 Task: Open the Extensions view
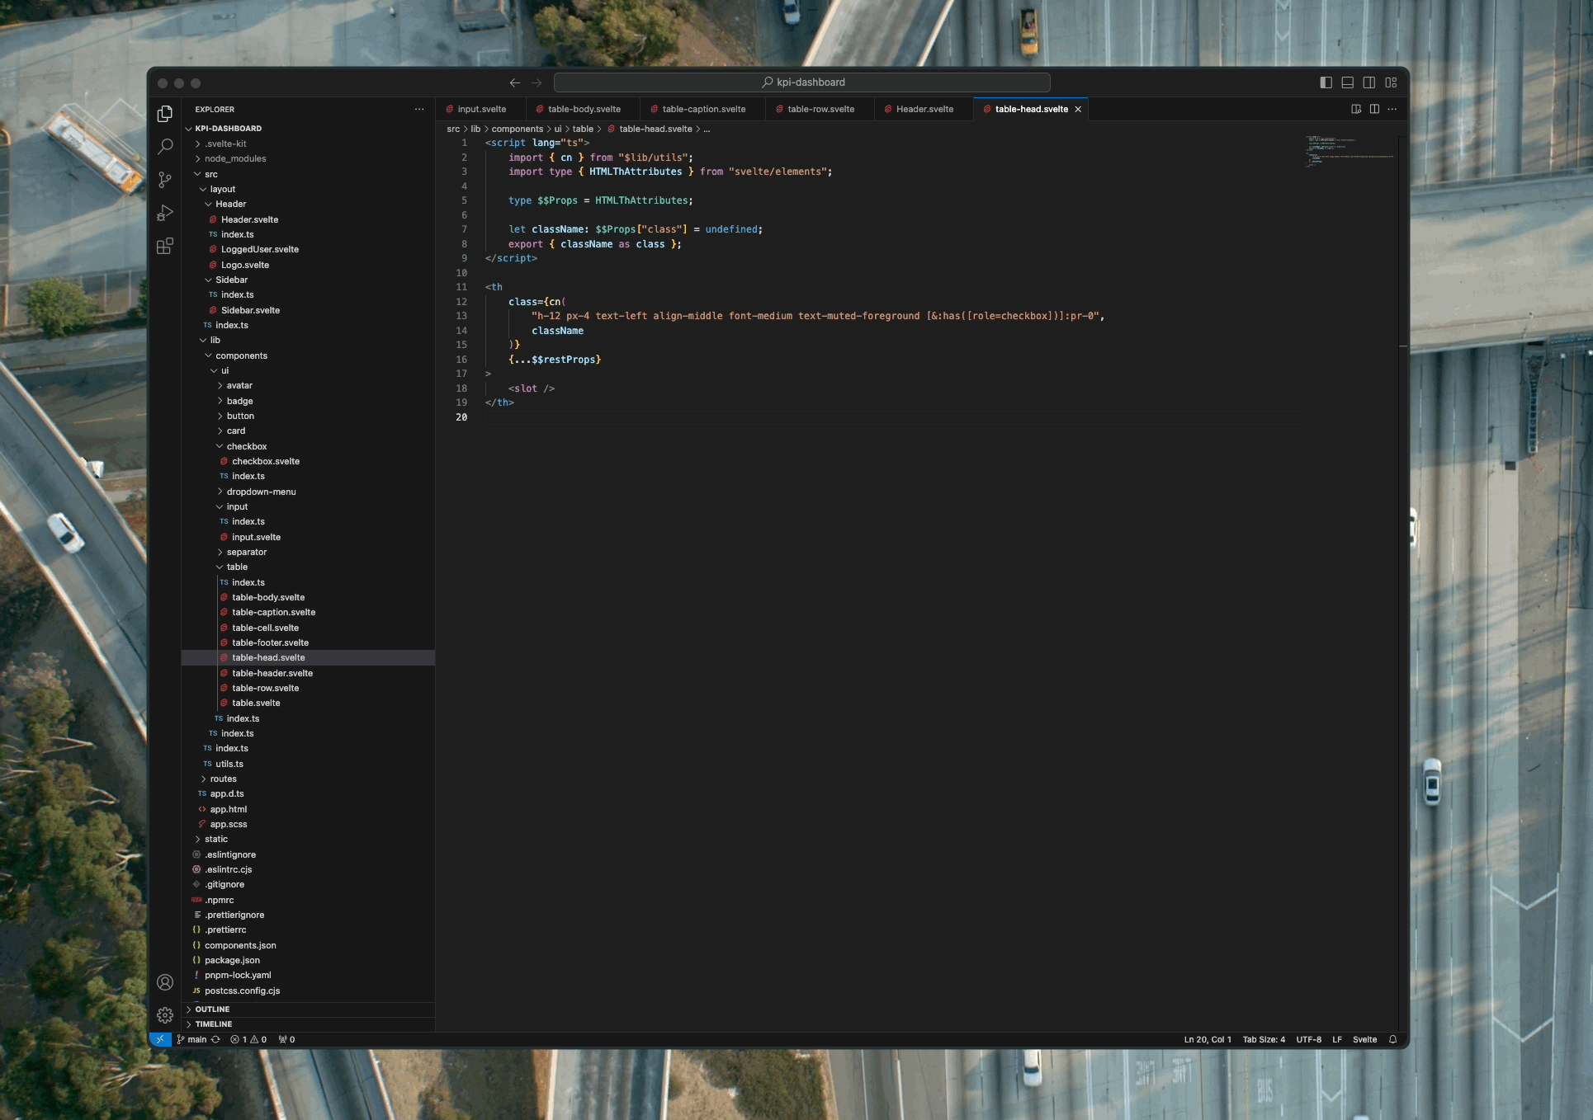tap(165, 245)
